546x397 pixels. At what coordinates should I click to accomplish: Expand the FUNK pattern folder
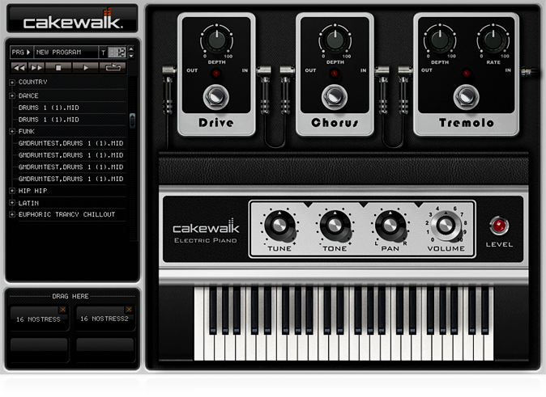pyautogui.click(x=12, y=132)
